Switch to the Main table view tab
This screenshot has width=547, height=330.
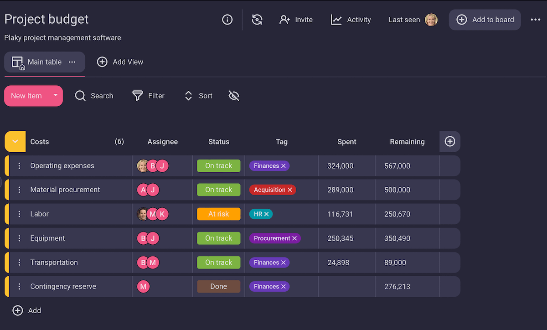(44, 62)
